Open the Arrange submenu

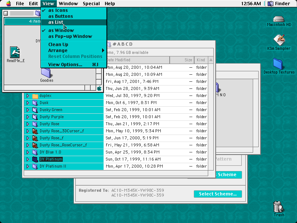coord(74,51)
